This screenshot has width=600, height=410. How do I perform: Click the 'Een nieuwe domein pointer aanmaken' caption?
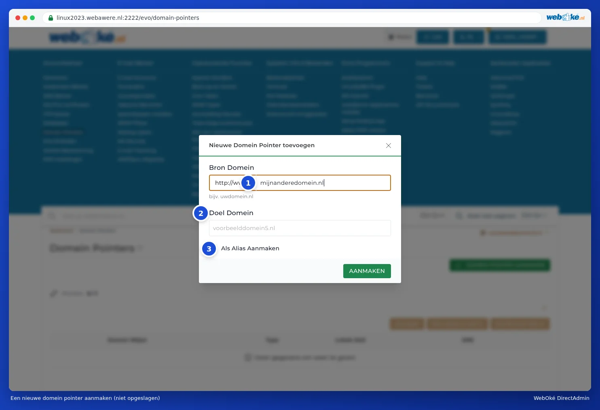click(85, 398)
